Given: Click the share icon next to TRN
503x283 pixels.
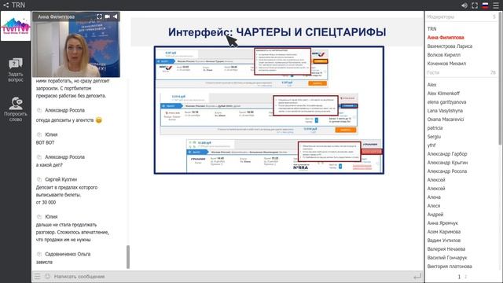Looking at the screenshot, I should click(6, 6).
